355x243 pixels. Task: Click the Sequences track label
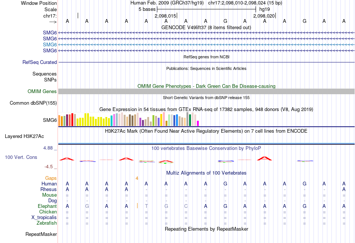(x=44, y=74)
